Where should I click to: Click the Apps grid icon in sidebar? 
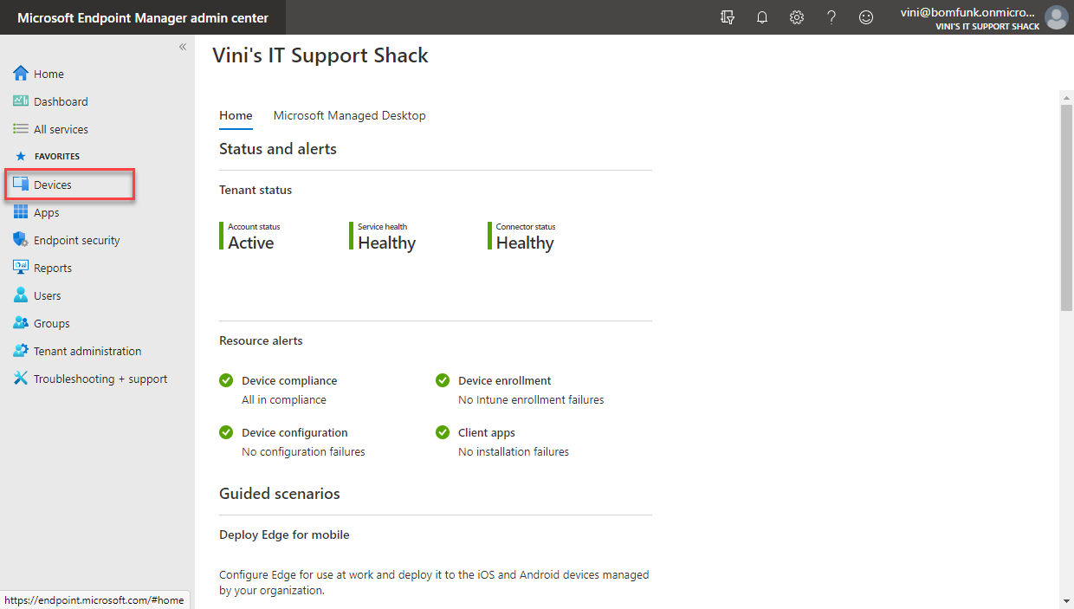(21, 212)
